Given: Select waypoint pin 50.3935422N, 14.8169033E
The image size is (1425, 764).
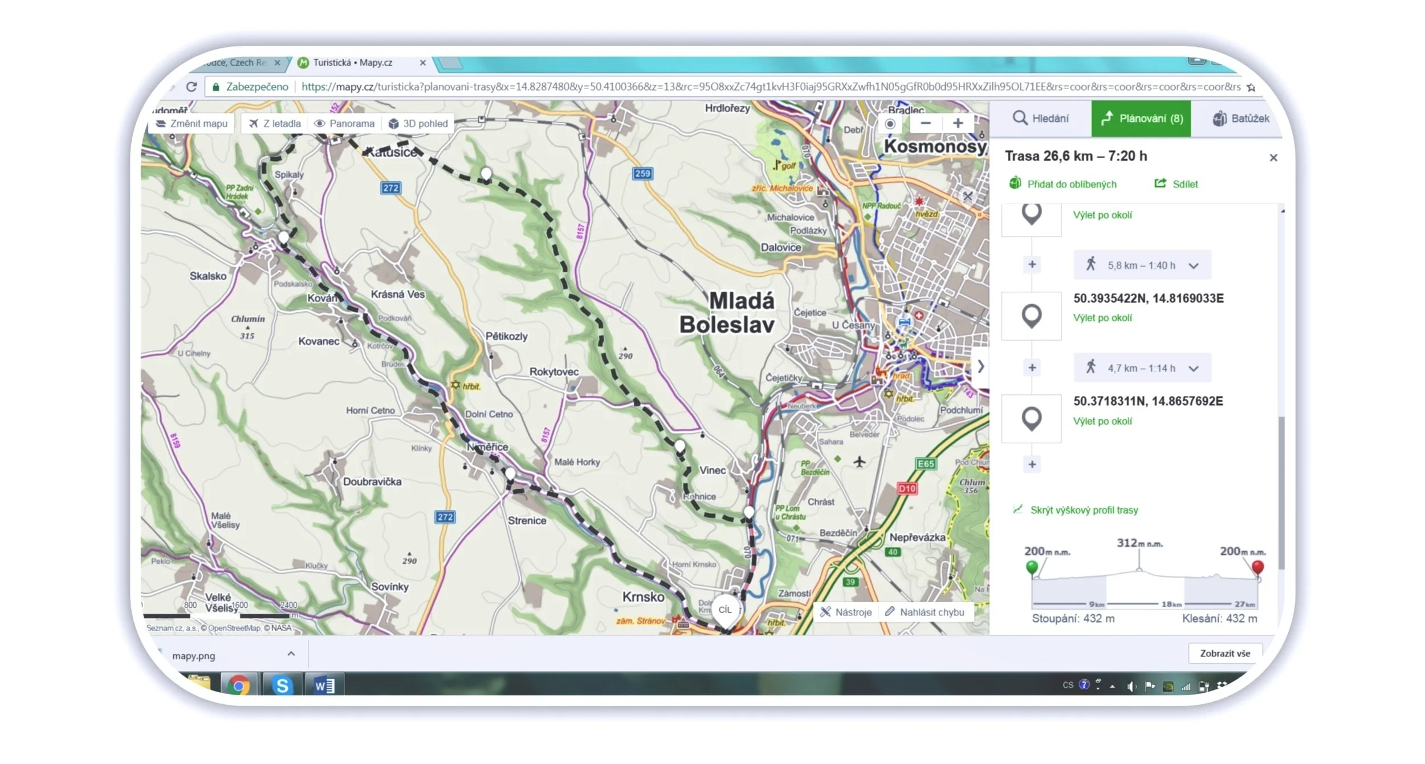Looking at the screenshot, I should 1032,316.
